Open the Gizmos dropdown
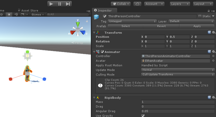This screenshot has width=216, height=117. [x=37, y=14]
